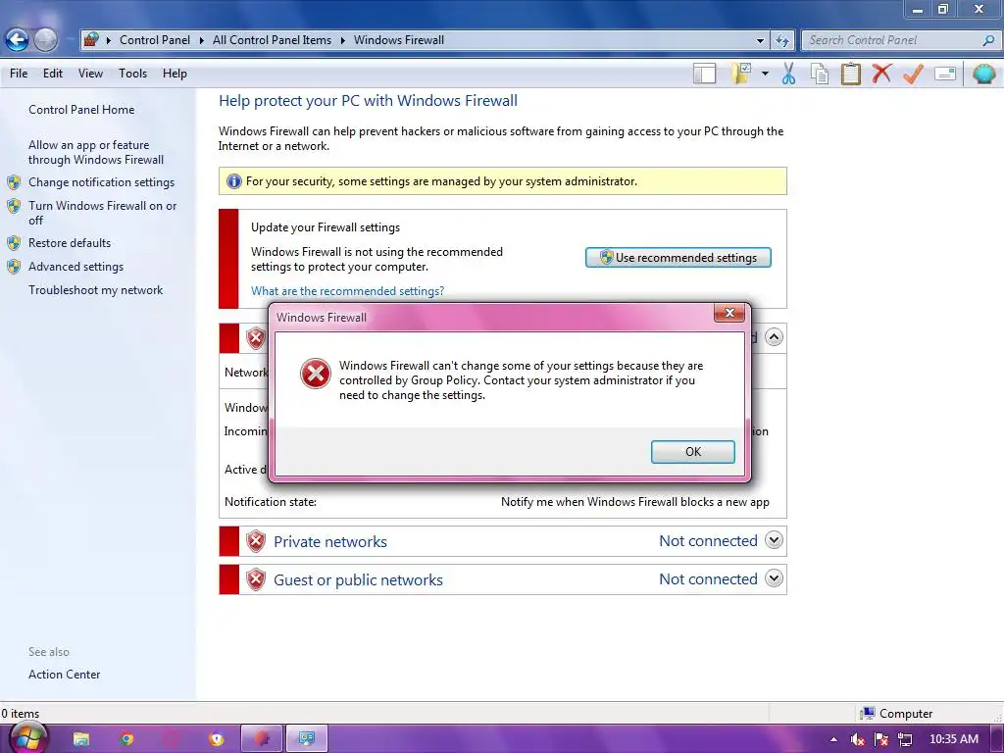Click the Computer label in the status bar
The image size is (1004, 753).
pos(905,714)
